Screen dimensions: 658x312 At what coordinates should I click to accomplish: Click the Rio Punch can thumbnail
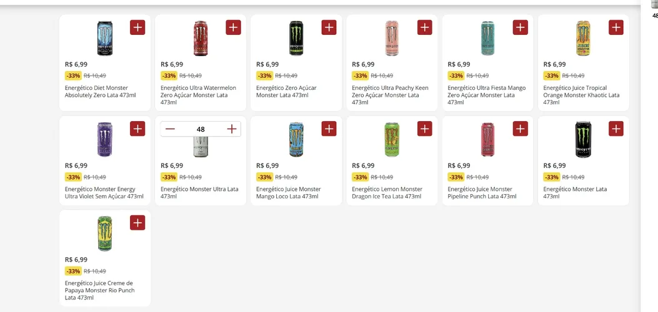pyautogui.click(x=105, y=233)
